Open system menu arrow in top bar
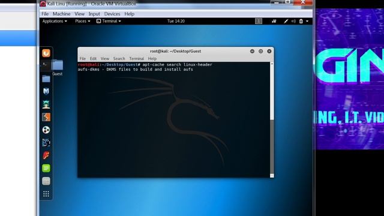Screen dimensions: 384x216 click(307, 21)
